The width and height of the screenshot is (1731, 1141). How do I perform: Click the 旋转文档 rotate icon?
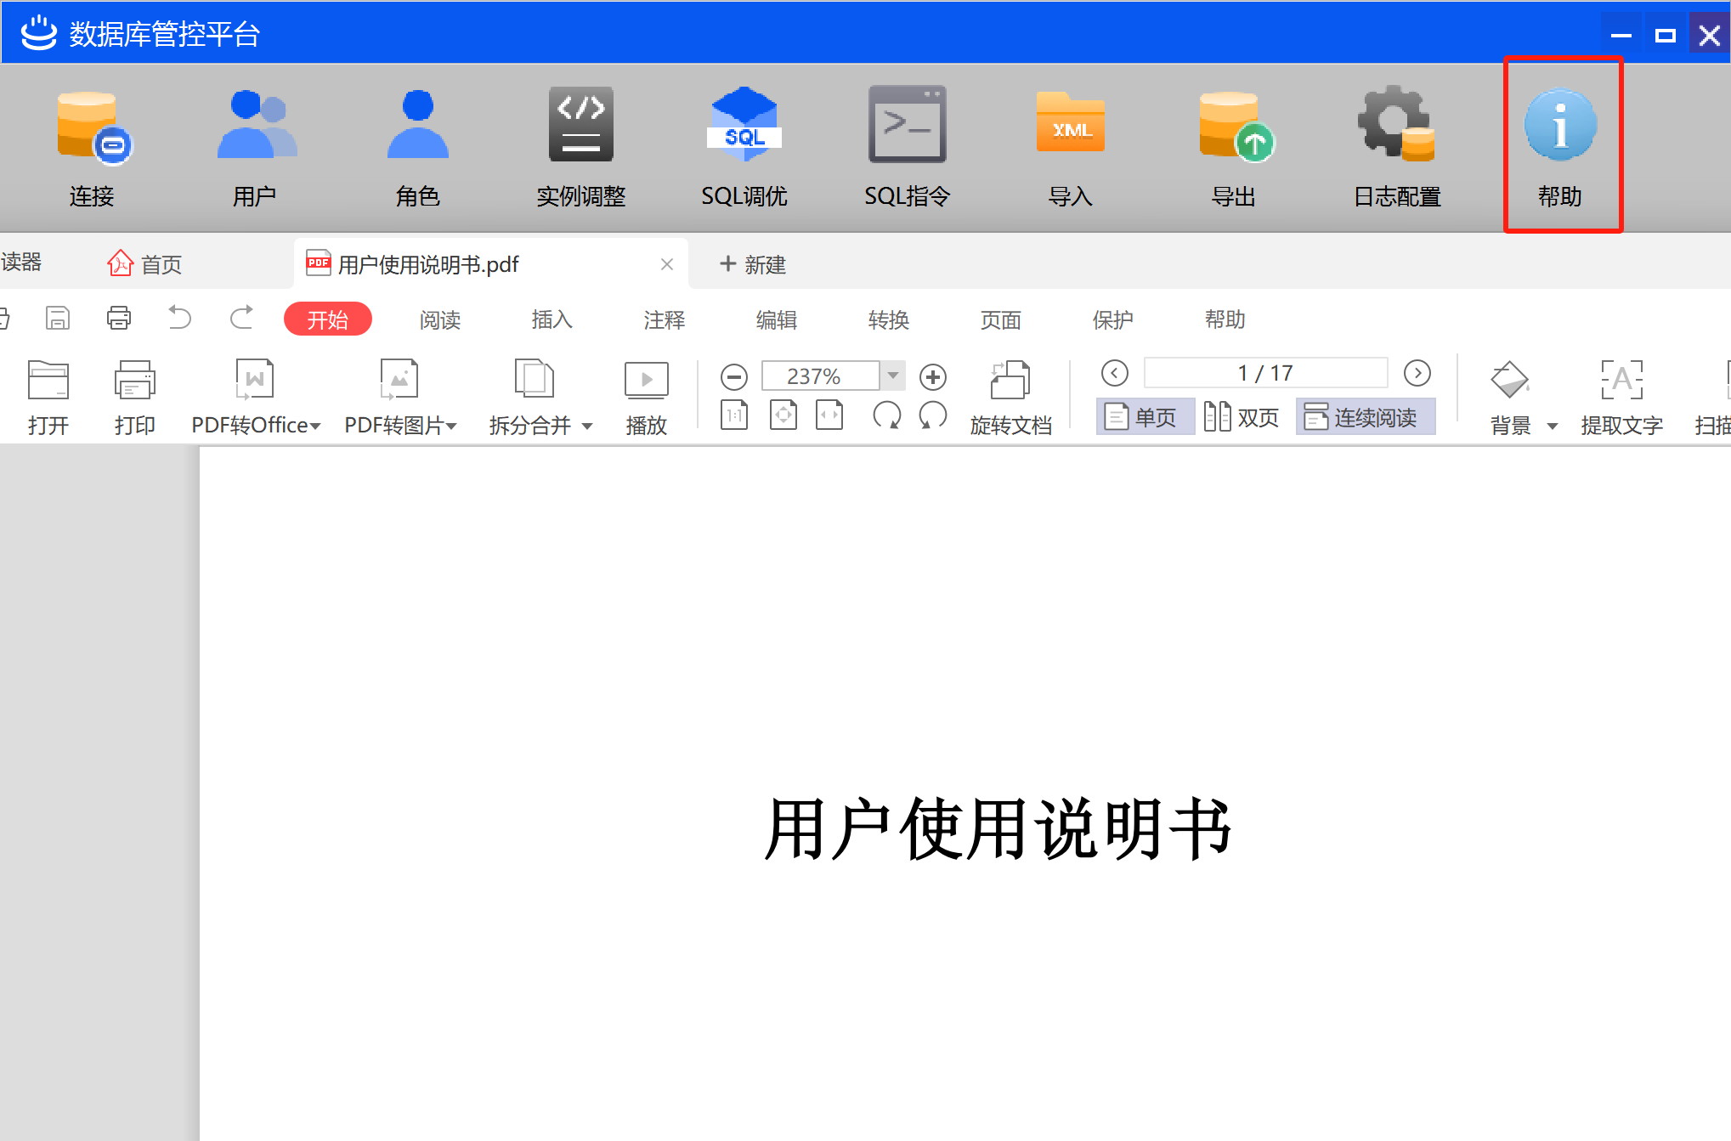tap(1010, 381)
